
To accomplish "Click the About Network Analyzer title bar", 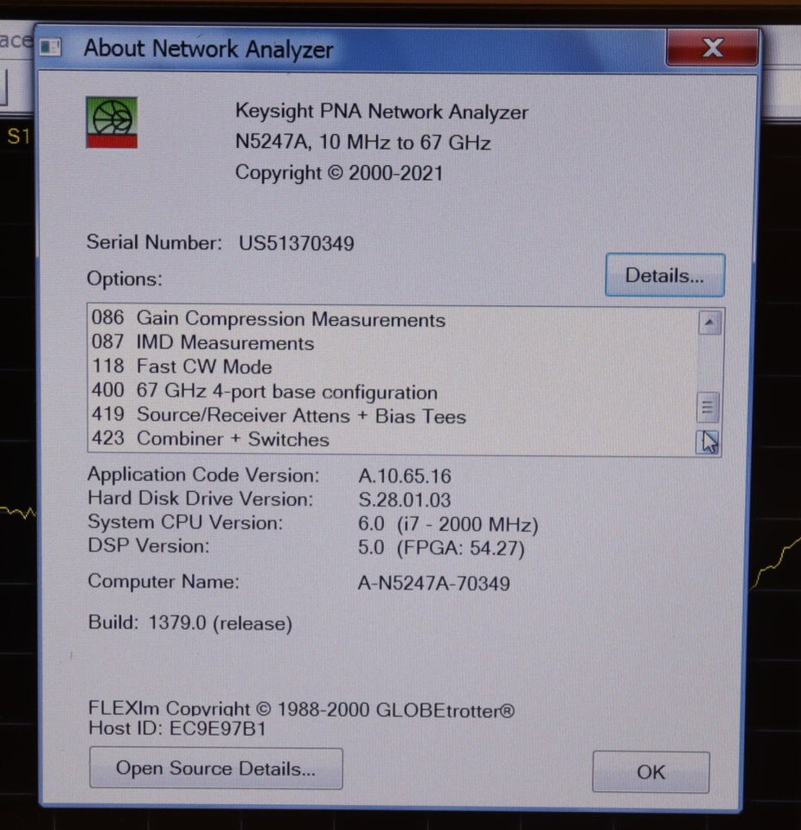I will coord(208,49).
